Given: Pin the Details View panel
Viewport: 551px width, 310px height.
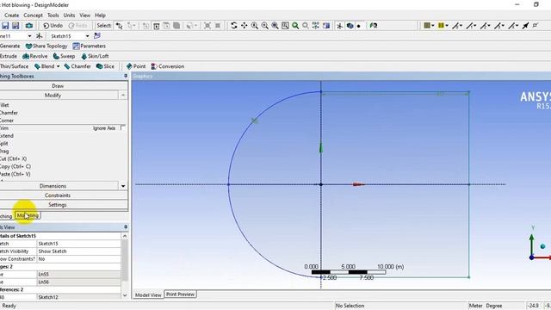Looking at the screenshot, I should 126,227.
